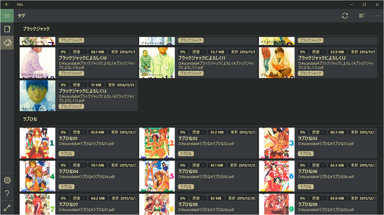This screenshot has width=384, height=215.
Task: Click the 53.7 MB size badge
Action: tap(217, 52)
